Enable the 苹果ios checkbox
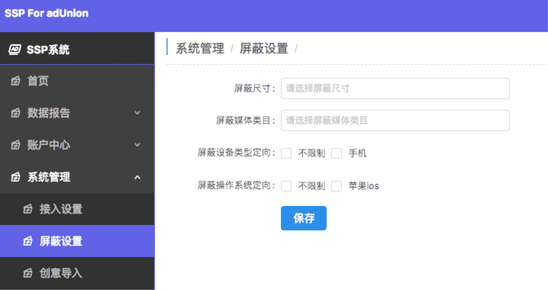 (336, 186)
